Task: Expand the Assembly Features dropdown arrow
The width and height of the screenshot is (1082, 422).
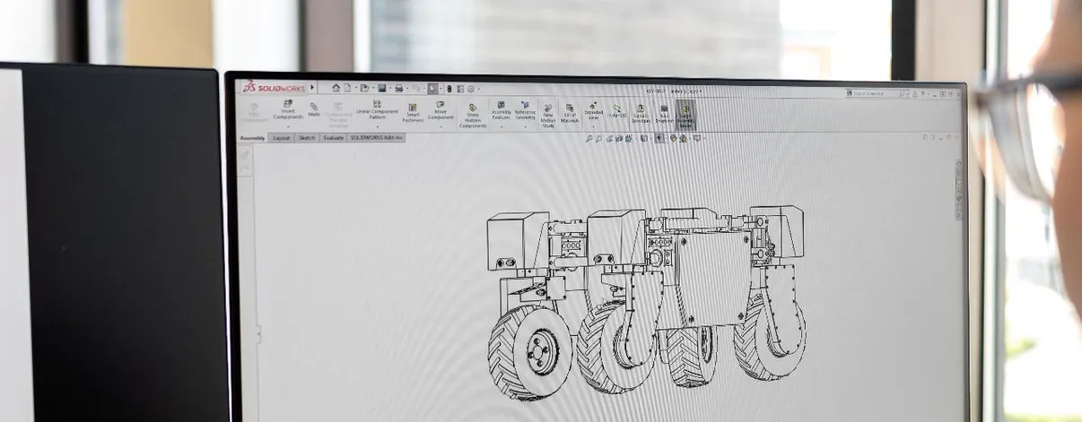Action: click(501, 127)
